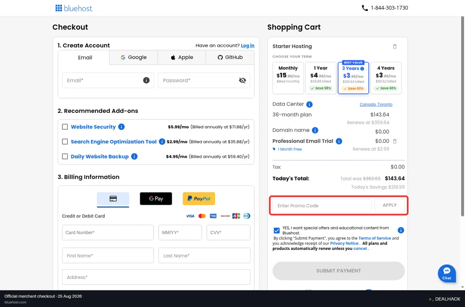465x307 pixels.
Task: Uncheck special offers from Bluehost checkbox
Action: [x=277, y=230]
